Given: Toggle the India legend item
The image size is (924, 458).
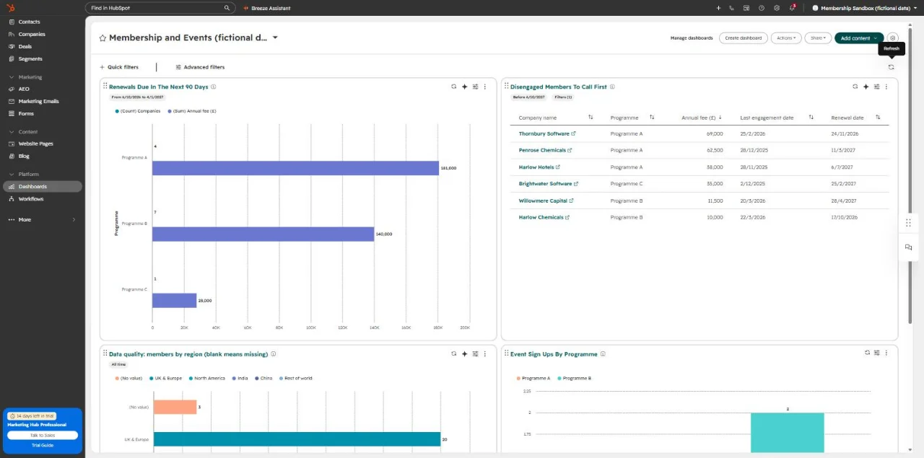Looking at the screenshot, I should tap(240, 378).
